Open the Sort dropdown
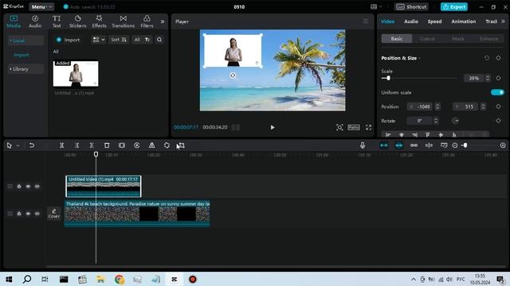Screen dimensions: 510x286 [x=119, y=40]
